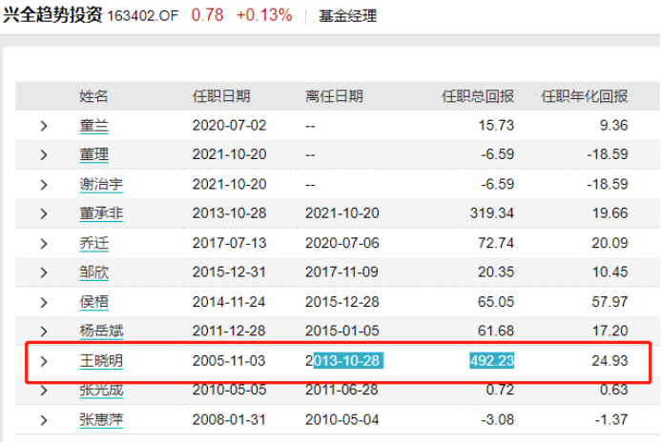Image resolution: width=661 pixels, height=443 pixels.
Task: Open the 童兰 manager link
Action: pyautogui.click(x=93, y=125)
